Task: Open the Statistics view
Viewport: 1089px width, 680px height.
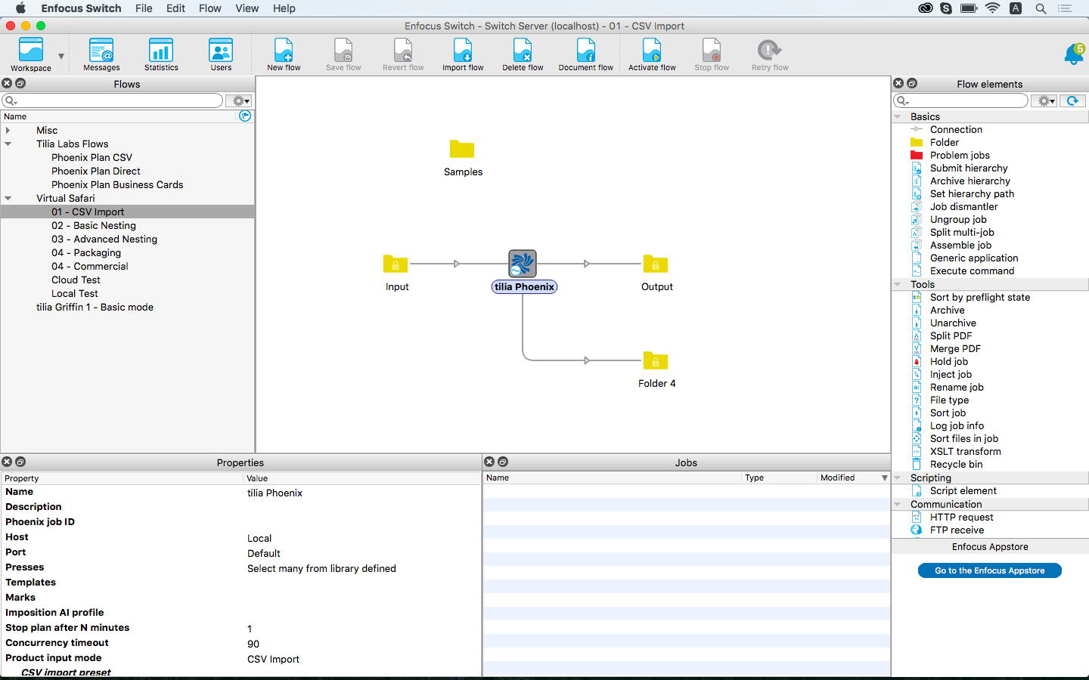Action: pyautogui.click(x=161, y=54)
